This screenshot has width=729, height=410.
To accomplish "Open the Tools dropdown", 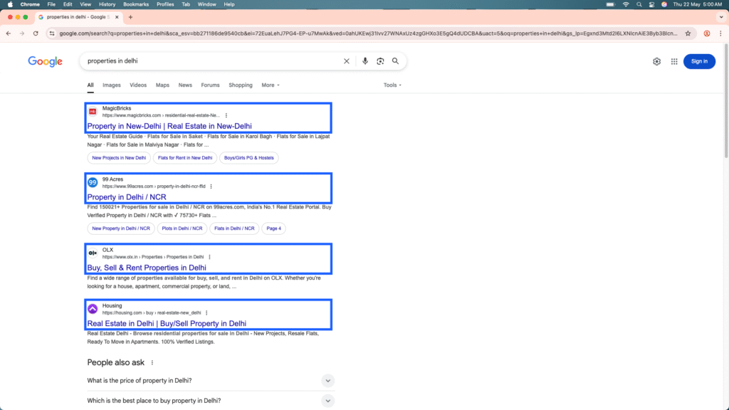I will 392,85.
